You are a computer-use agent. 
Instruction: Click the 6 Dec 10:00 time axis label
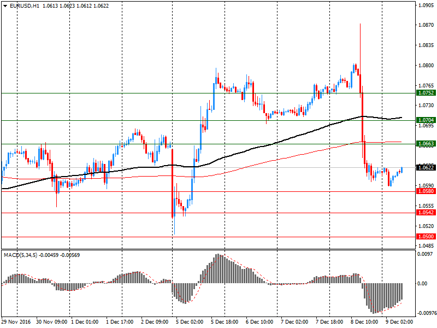pos(259,322)
